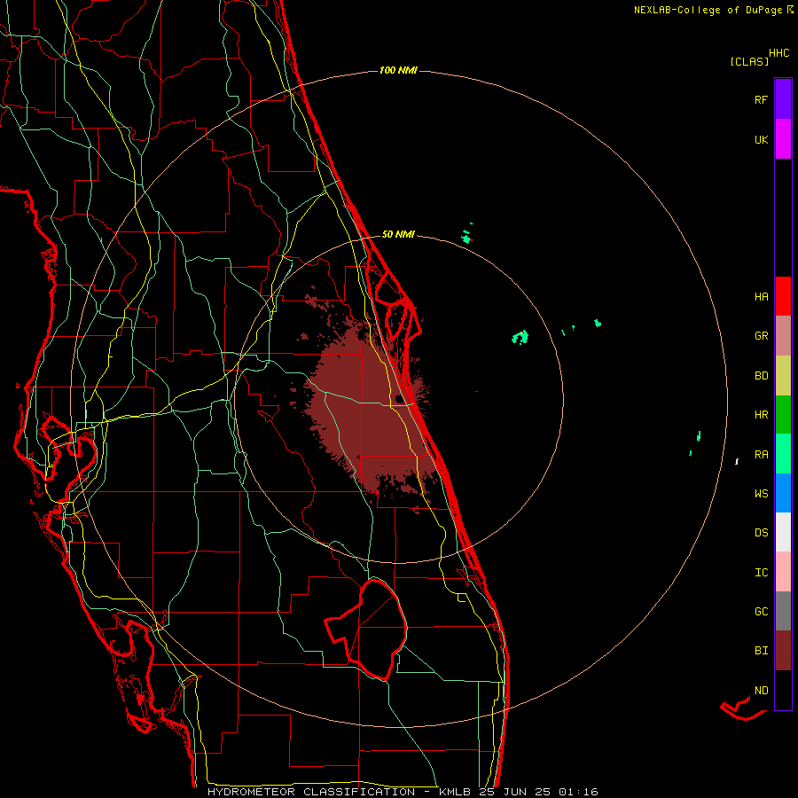
Task: Click the yellow BD legend color swatch
Action: 783,376
